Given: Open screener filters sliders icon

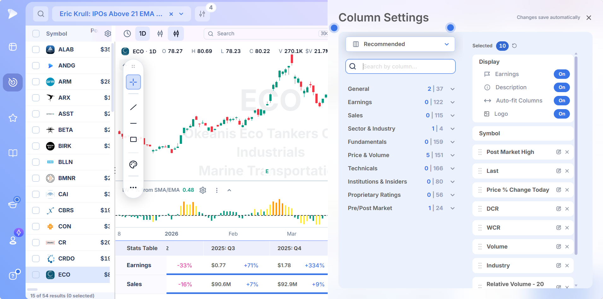Looking at the screenshot, I should tap(202, 14).
